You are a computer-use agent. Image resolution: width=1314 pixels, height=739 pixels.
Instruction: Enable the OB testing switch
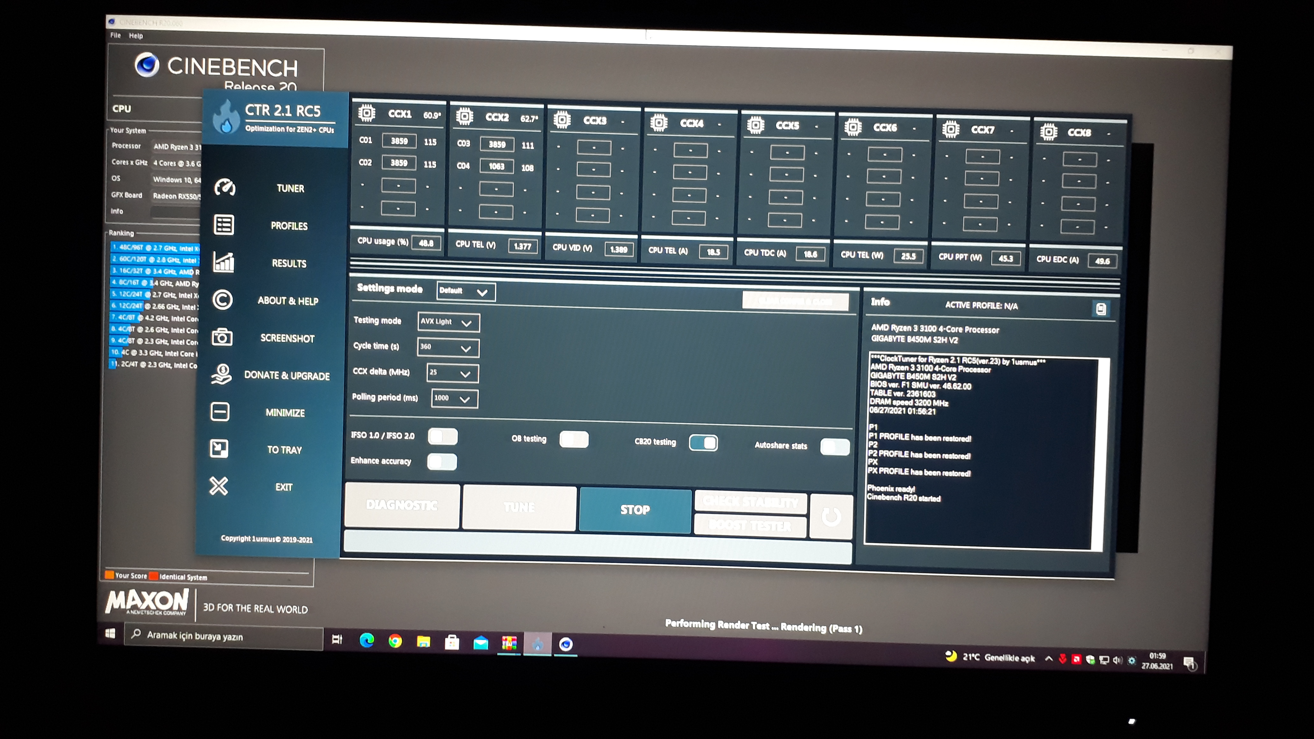tap(574, 440)
